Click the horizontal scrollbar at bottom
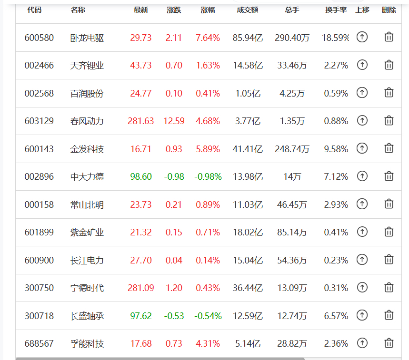409x360 pixels. click(x=160, y=359)
